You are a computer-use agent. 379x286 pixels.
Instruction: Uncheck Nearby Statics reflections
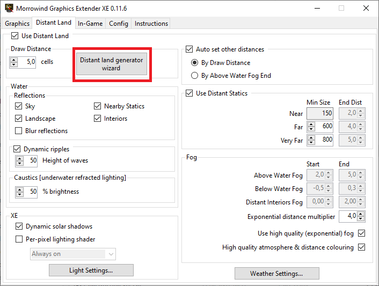98,106
